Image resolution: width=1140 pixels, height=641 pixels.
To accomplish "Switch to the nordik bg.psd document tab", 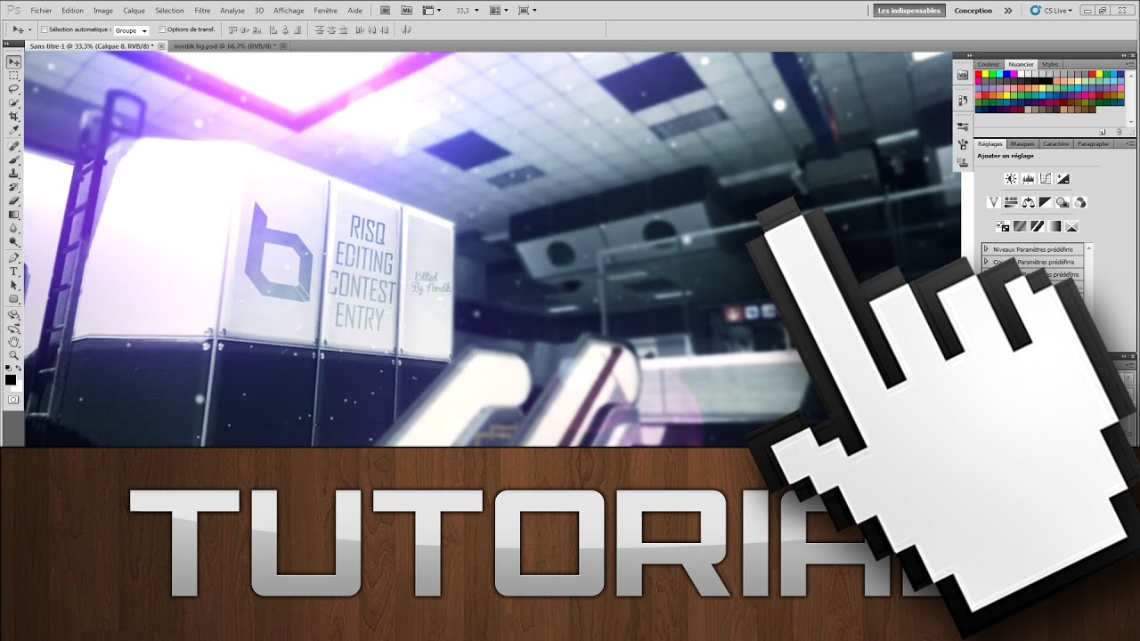I will point(223,45).
